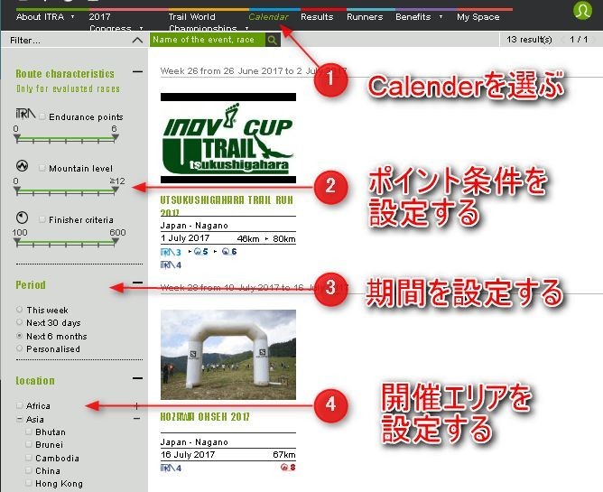
Task: Click the Finisher criteria slider right handle
Action: pyautogui.click(x=115, y=242)
